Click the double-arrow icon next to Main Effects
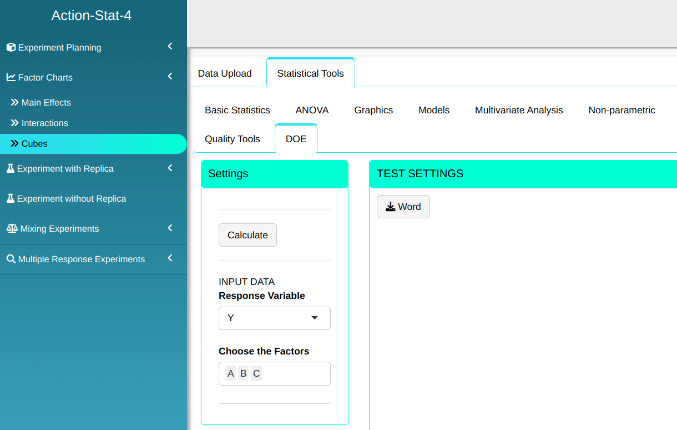677x430 pixels. (x=15, y=102)
